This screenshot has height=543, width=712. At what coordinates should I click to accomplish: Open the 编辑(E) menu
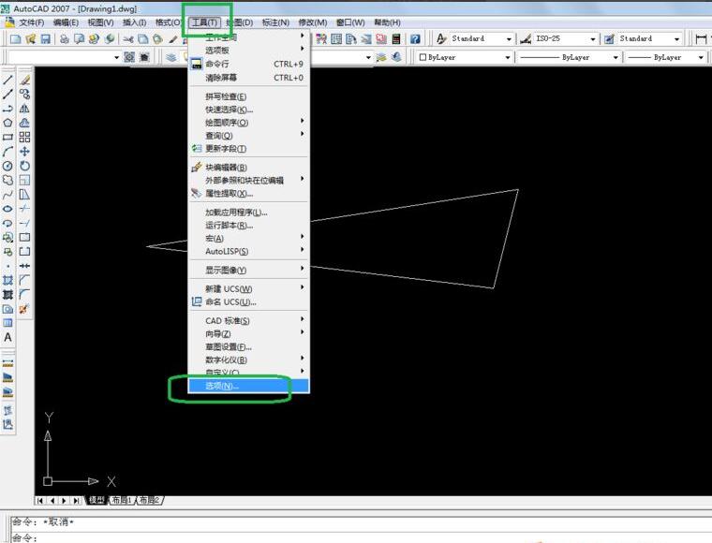66,22
